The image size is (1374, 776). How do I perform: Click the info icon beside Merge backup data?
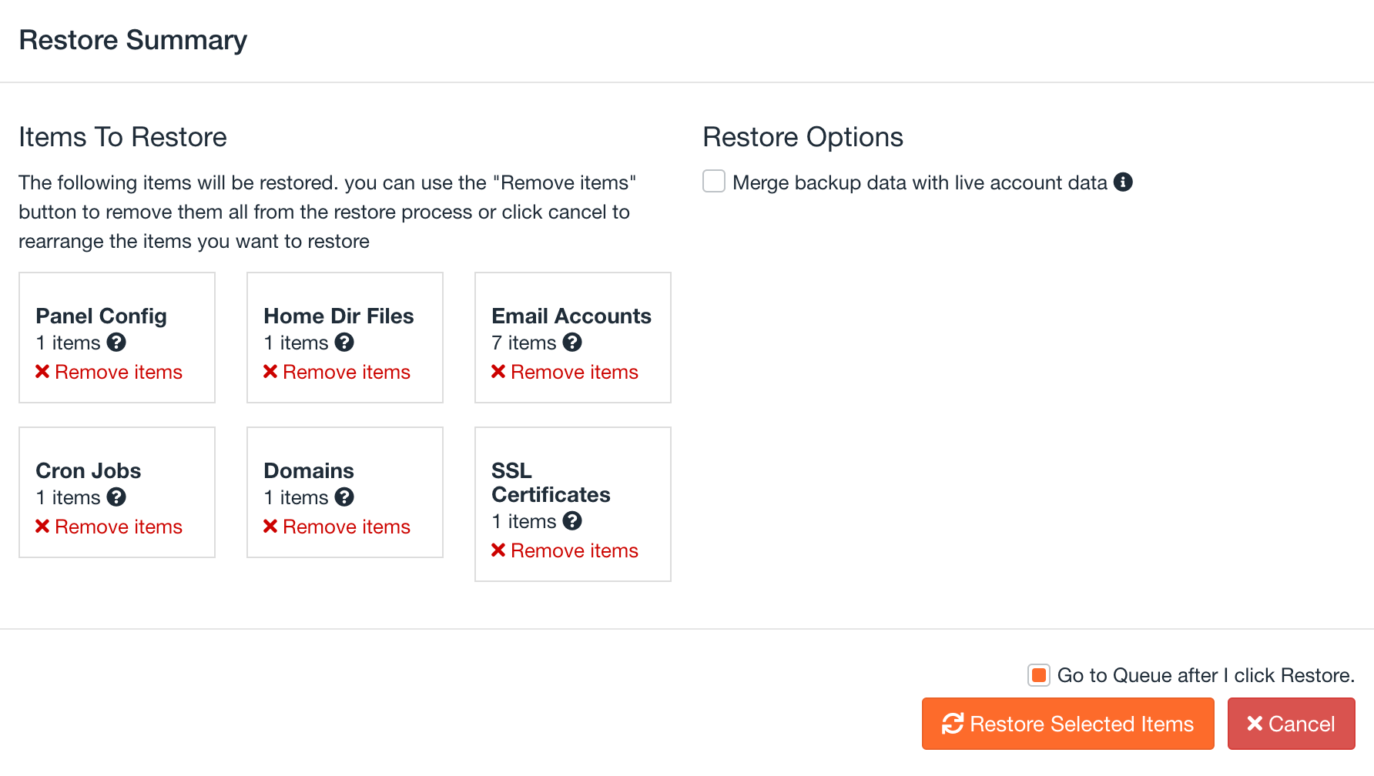pyautogui.click(x=1123, y=182)
